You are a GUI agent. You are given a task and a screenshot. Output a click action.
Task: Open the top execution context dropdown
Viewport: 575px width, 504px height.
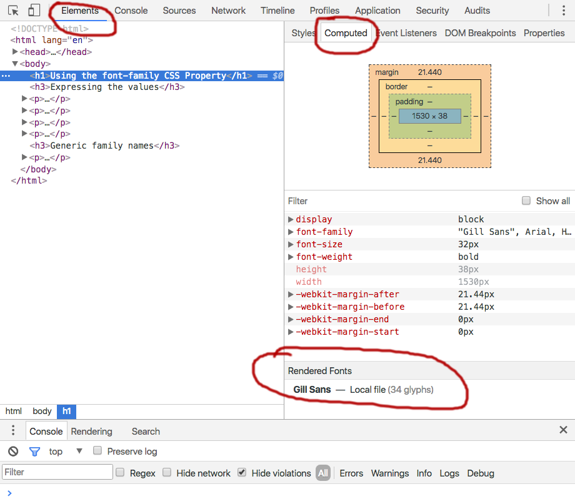tap(65, 451)
